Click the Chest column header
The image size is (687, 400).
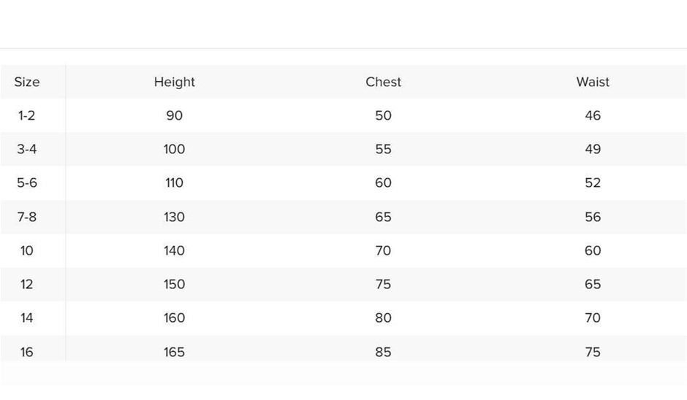tap(383, 82)
